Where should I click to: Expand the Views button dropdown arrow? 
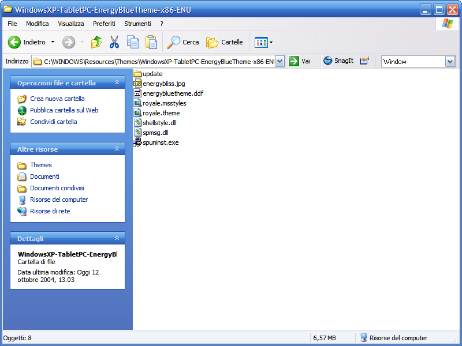pos(271,42)
